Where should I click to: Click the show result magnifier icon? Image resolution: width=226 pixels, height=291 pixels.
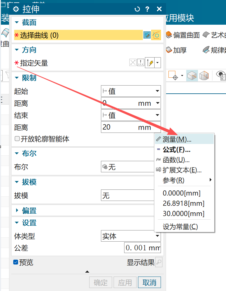(159, 263)
